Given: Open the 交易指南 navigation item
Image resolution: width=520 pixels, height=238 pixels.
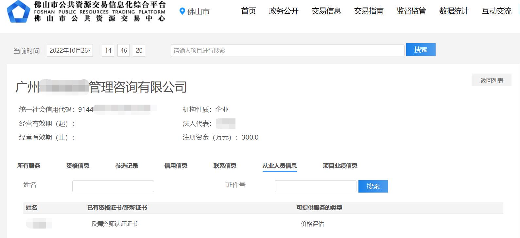Looking at the screenshot, I should tap(369, 11).
